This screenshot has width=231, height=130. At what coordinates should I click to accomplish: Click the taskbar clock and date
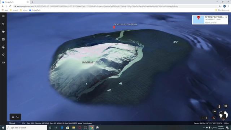[x=221, y=127]
